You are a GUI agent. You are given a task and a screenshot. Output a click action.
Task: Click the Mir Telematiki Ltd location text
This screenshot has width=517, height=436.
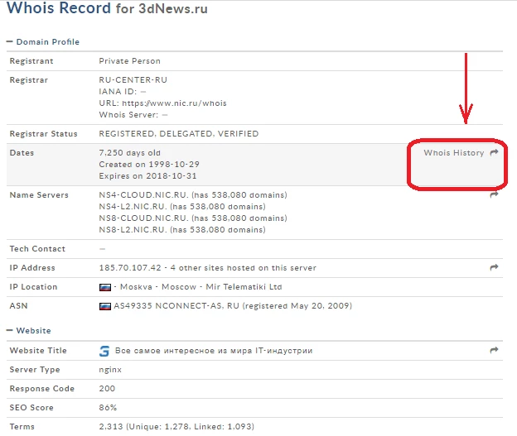tap(244, 287)
